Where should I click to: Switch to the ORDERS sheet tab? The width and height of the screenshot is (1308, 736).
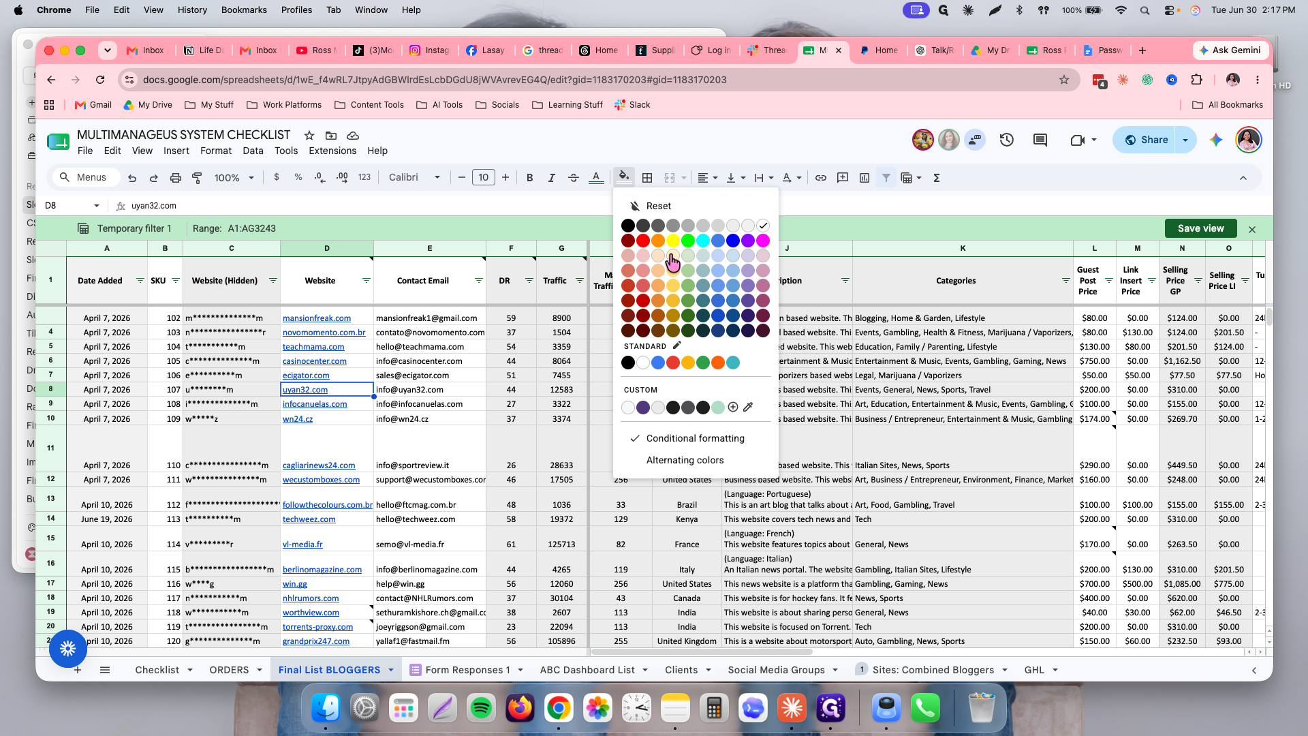point(229,670)
